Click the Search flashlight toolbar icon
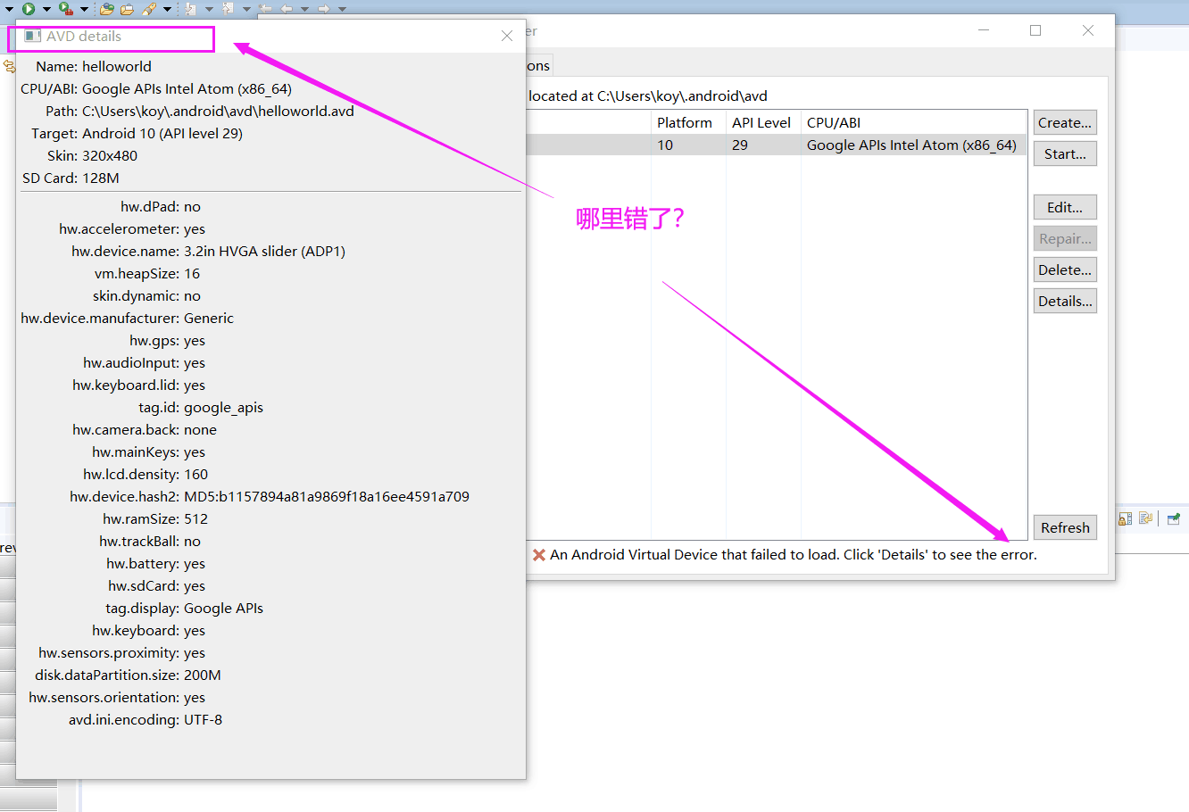The height and width of the screenshot is (812, 1189). pos(149,9)
